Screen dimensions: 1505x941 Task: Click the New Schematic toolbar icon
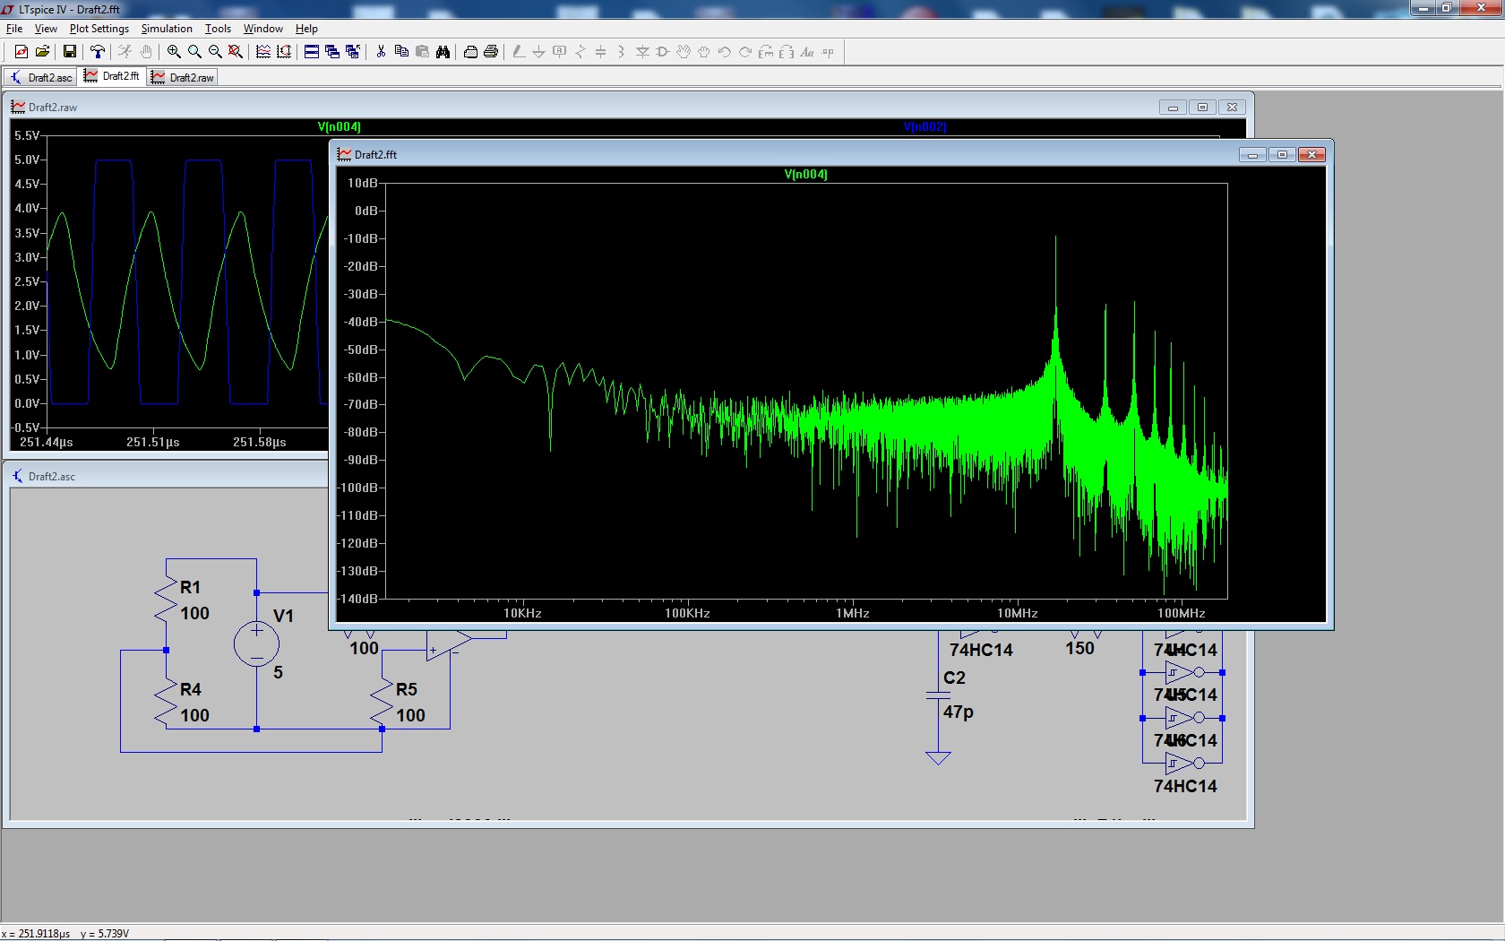[x=21, y=52]
